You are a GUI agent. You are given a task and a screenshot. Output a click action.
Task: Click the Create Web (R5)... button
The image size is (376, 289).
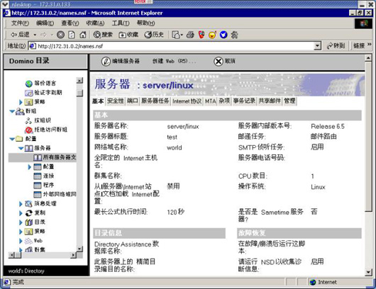click(175, 62)
